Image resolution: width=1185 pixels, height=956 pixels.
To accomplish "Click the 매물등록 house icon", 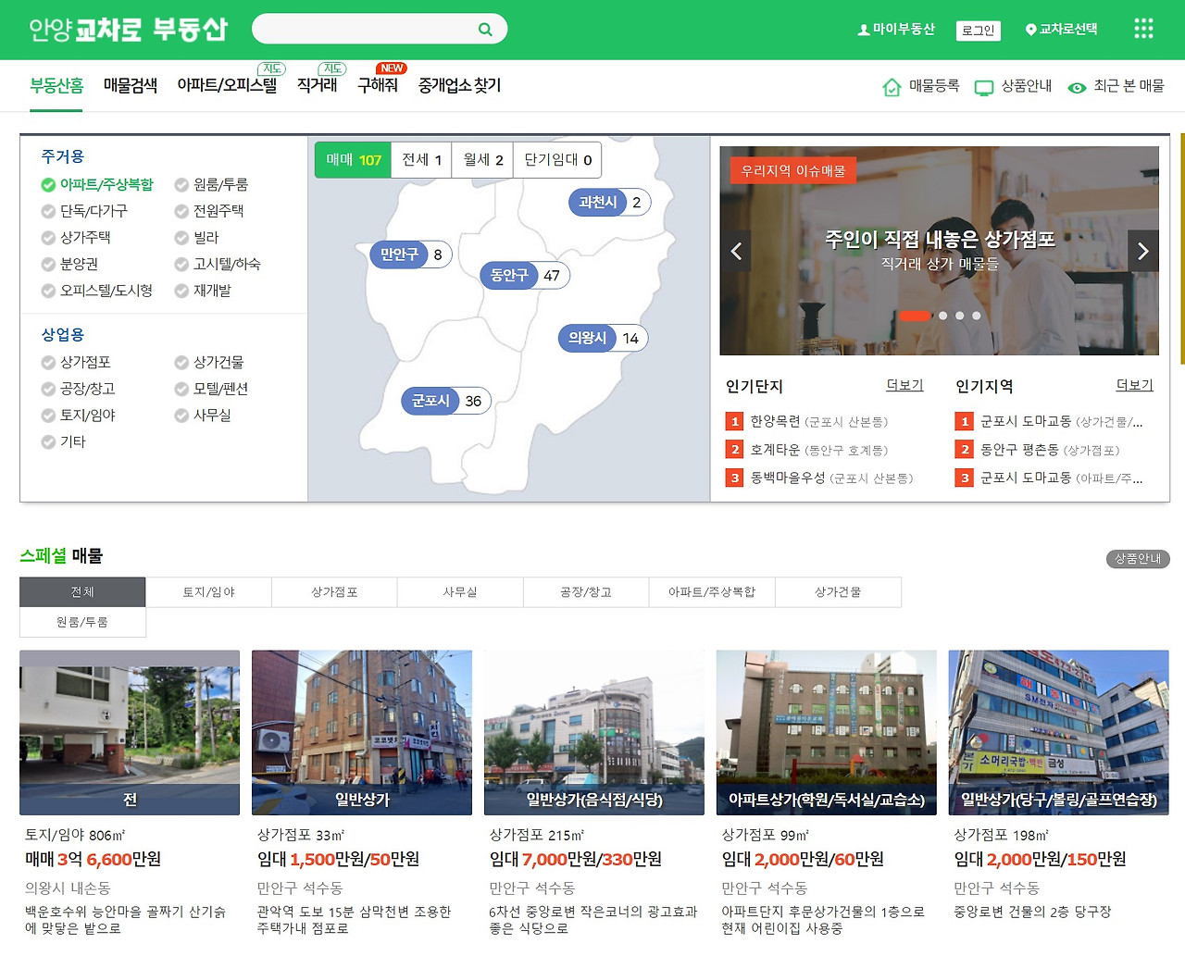I will point(892,87).
